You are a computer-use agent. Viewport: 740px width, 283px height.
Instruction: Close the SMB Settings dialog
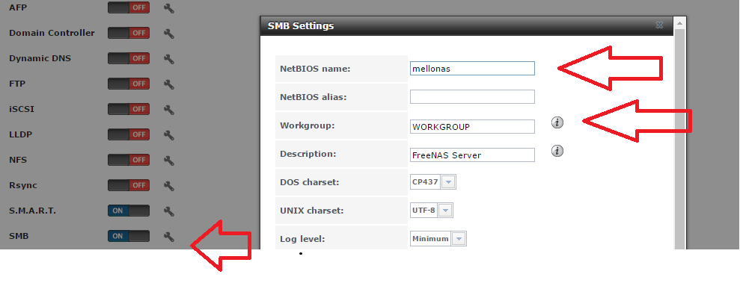(659, 25)
